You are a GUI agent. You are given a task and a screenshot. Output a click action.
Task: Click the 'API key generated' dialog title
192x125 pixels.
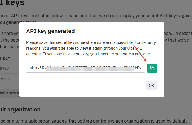50,31
